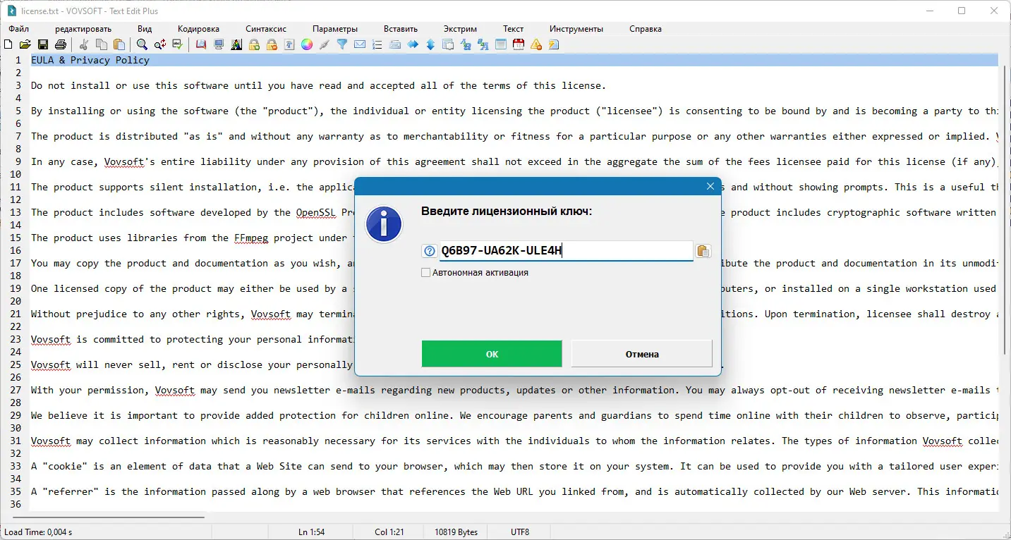This screenshot has width=1011, height=540.
Task: Click the lock with green plus icon
Action: [254, 44]
